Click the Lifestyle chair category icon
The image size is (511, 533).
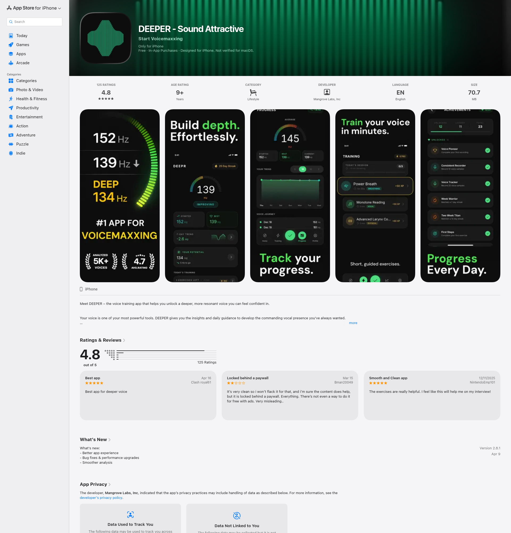click(x=253, y=92)
